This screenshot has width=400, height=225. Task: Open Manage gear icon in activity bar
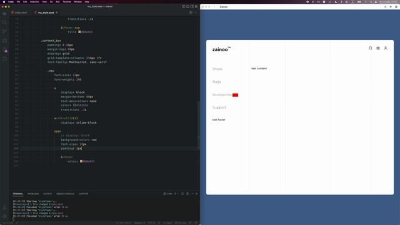click(x=4, y=216)
